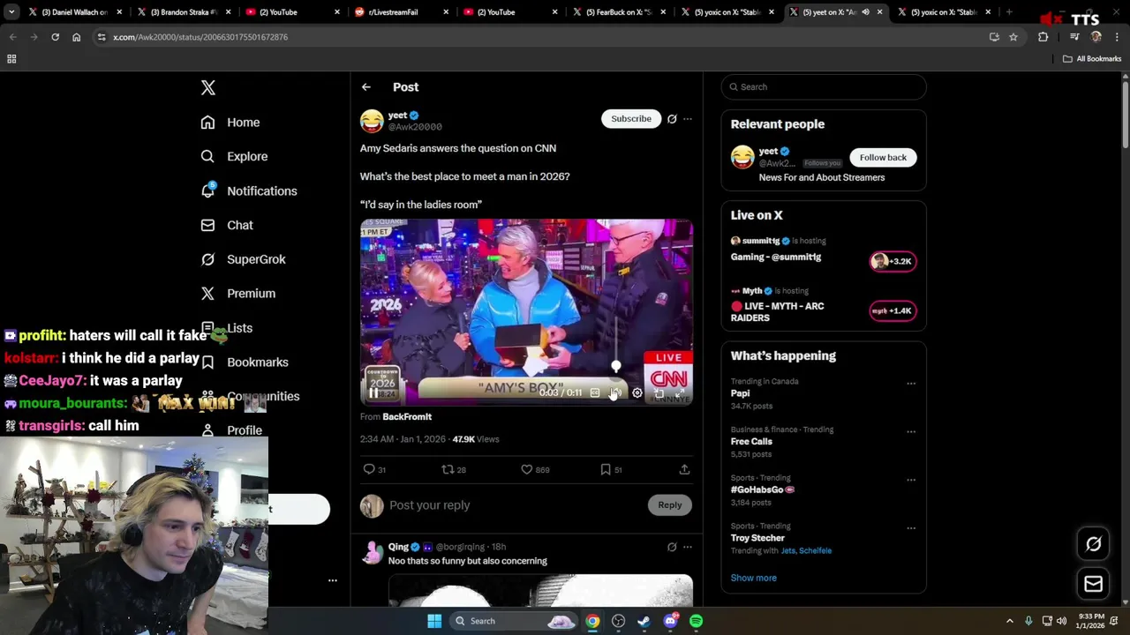1130x635 pixels.
Task: Open more options on Qing's reply
Action: point(688,547)
